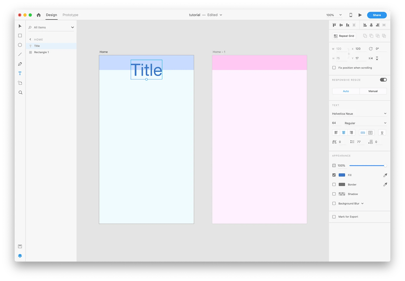Switch to the Prototype tab
Image resolution: width=405 pixels, height=281 pixels.
click(x=70, y=15)
